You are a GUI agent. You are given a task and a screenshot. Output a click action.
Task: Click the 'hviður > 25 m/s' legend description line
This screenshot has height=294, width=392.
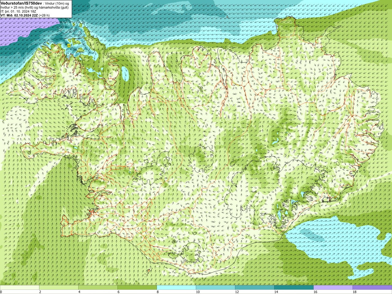35,7
